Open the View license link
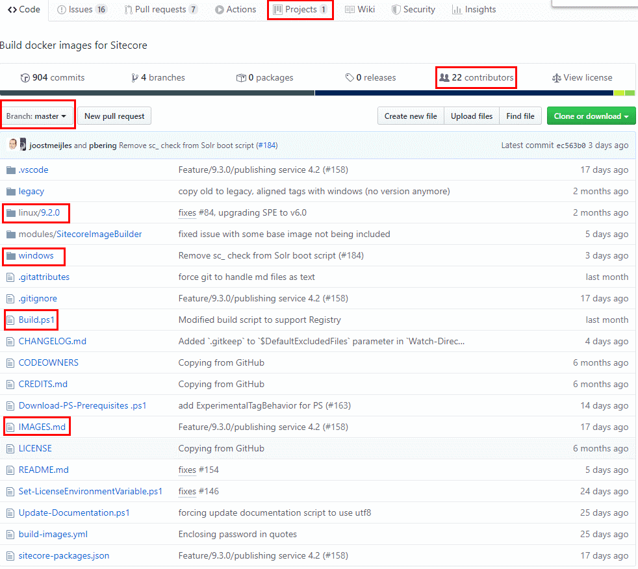638x569 pixels. [582, 78]
